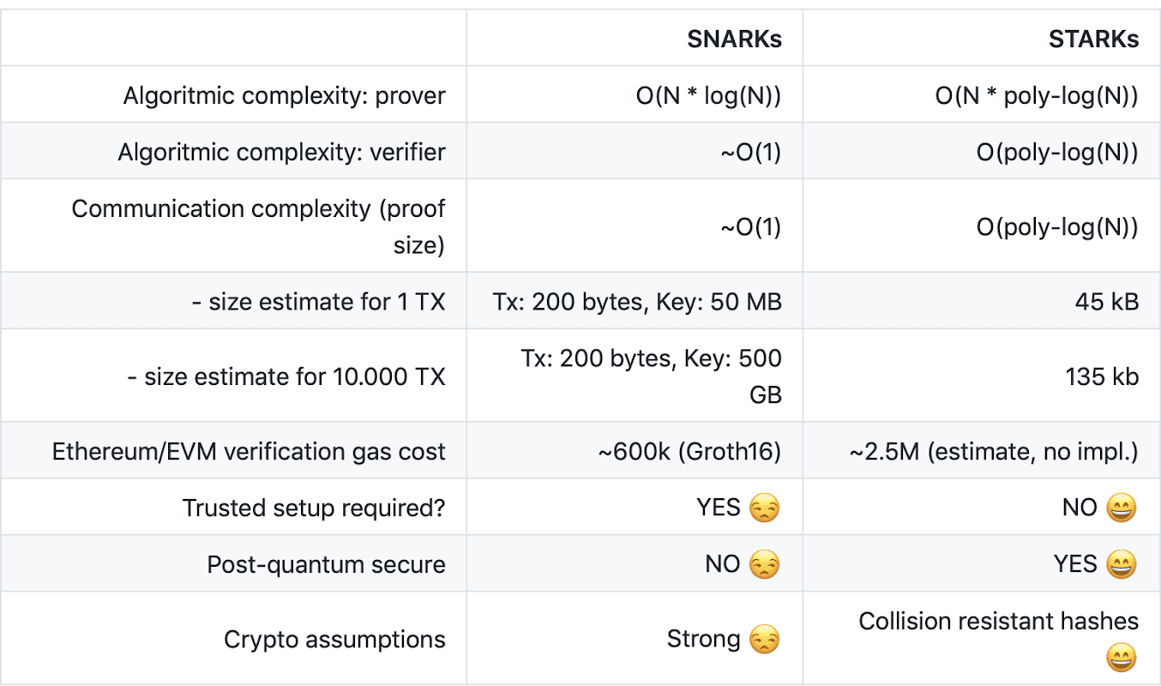The image size is (1161, 686).
Task: Click the Communication complexity (proof size) label
Action: 259,226
